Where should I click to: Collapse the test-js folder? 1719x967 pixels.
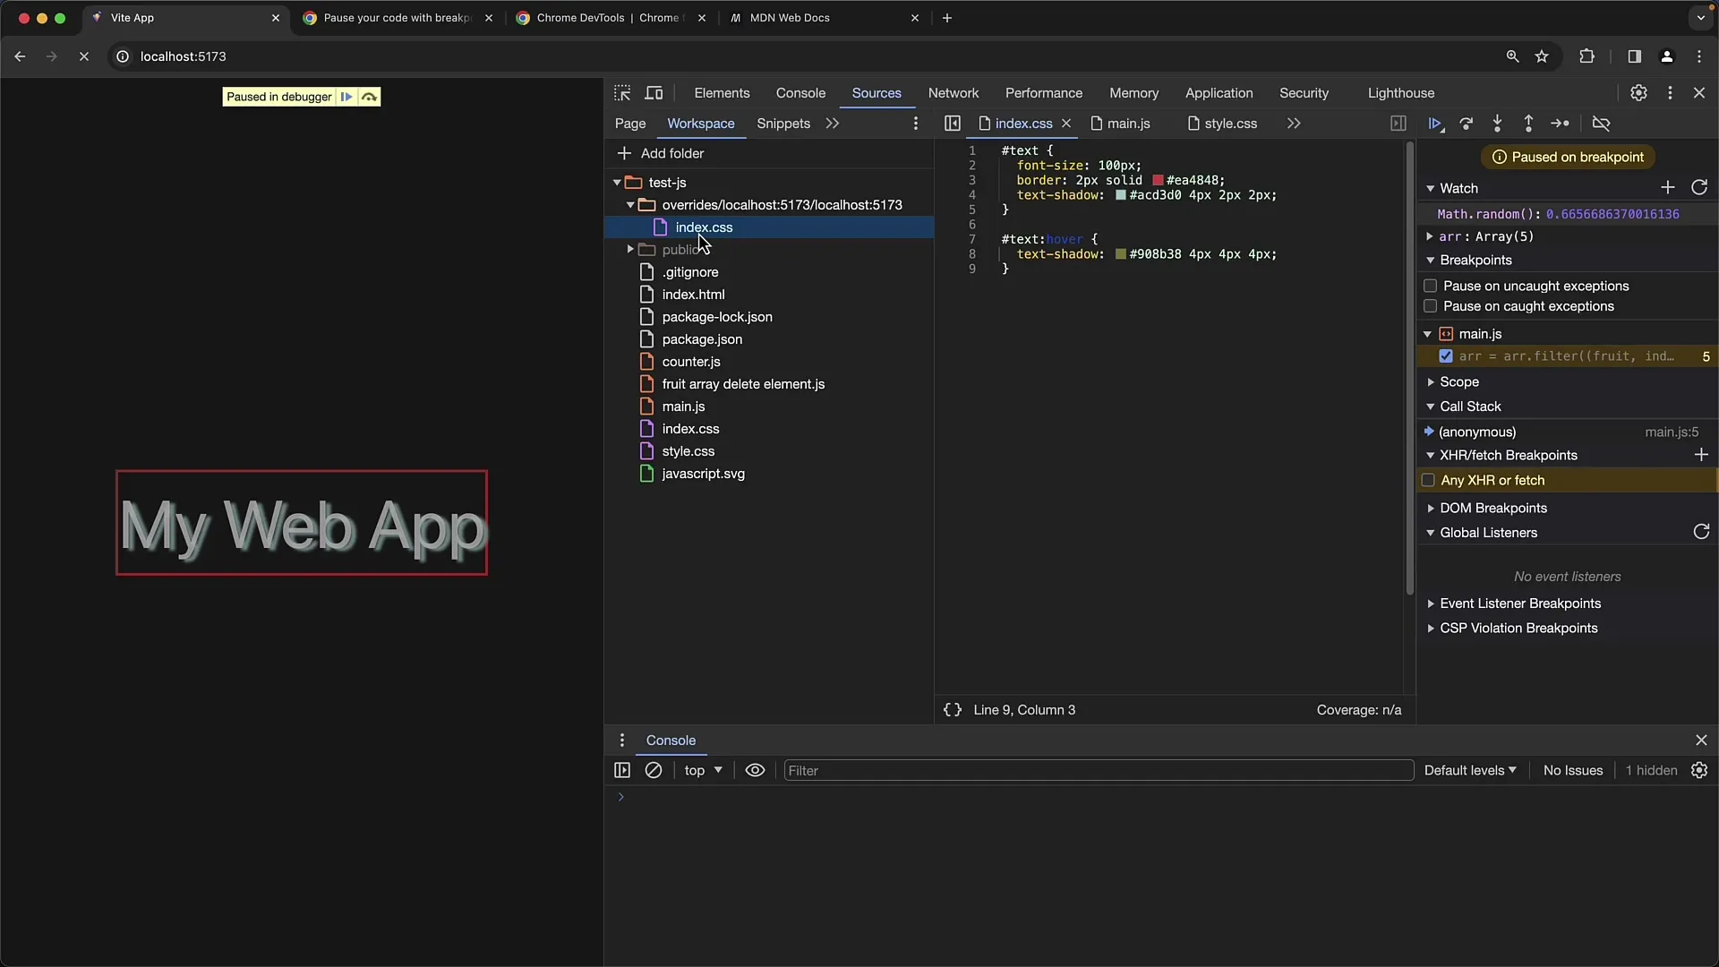(x=617, y=183)
